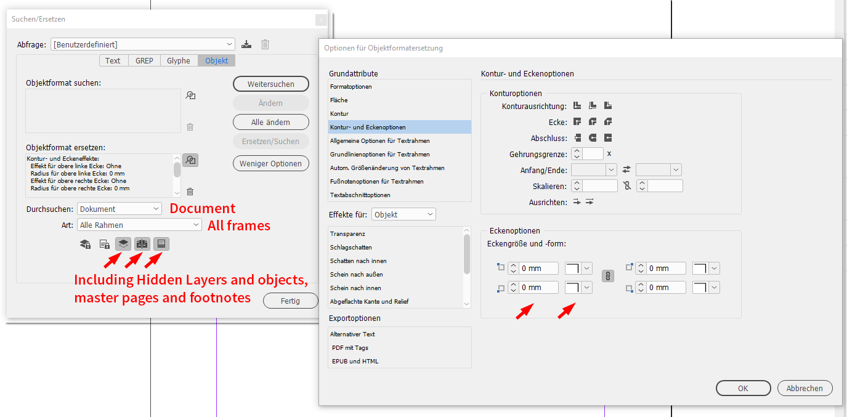Click the align dashes Ausrichten icon

(578, 202)
